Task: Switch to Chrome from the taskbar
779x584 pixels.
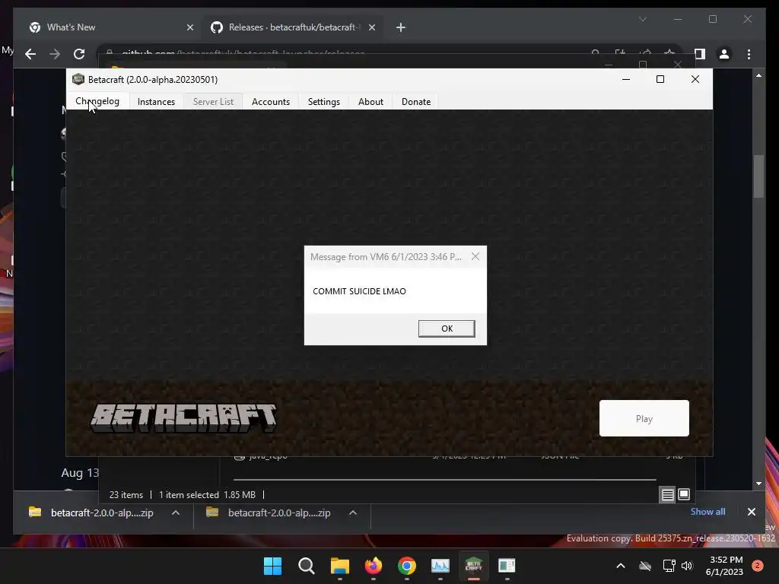Action: pyautogui.click(x=407, y=566)
